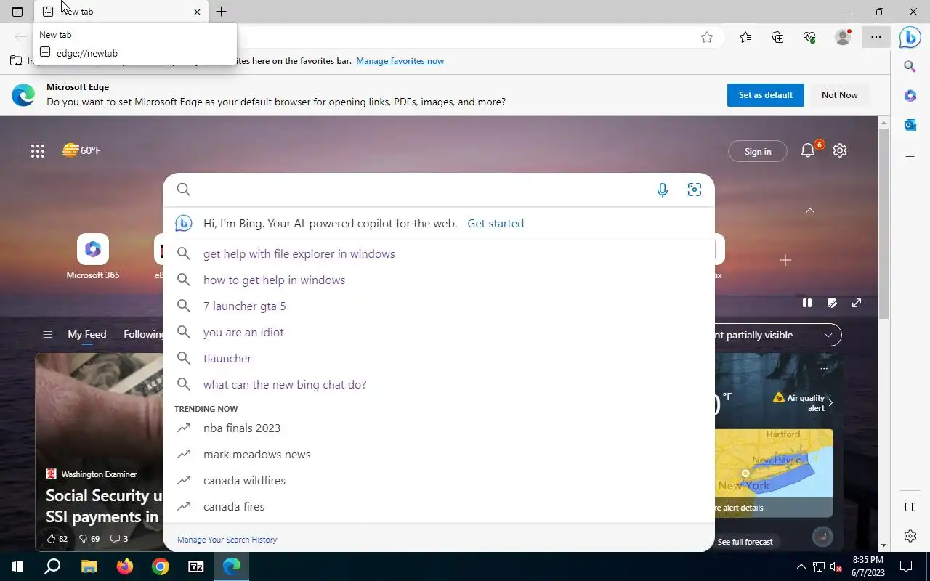This screenshot has height=581, width=930.
Task: Open Settings and more ellipsis menu
Action: click(x=876, y=38)
